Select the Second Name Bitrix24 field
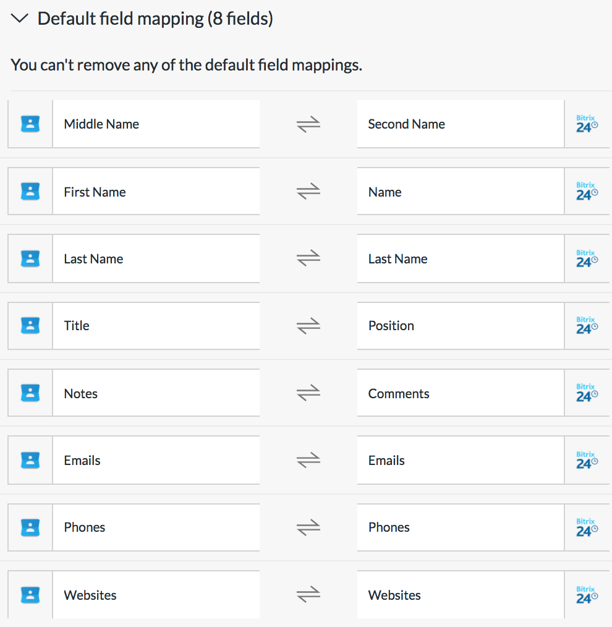This screenshot has height=627, width=612. [x=461, y=124]
